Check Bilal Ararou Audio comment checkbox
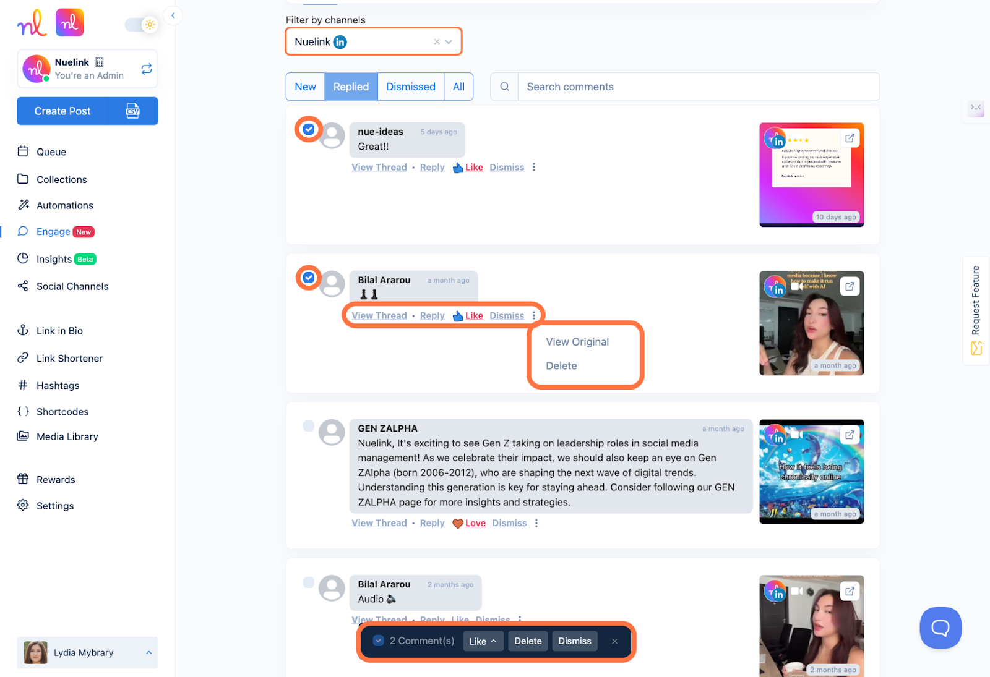990x677 pixels. click(x=308, y=582)
